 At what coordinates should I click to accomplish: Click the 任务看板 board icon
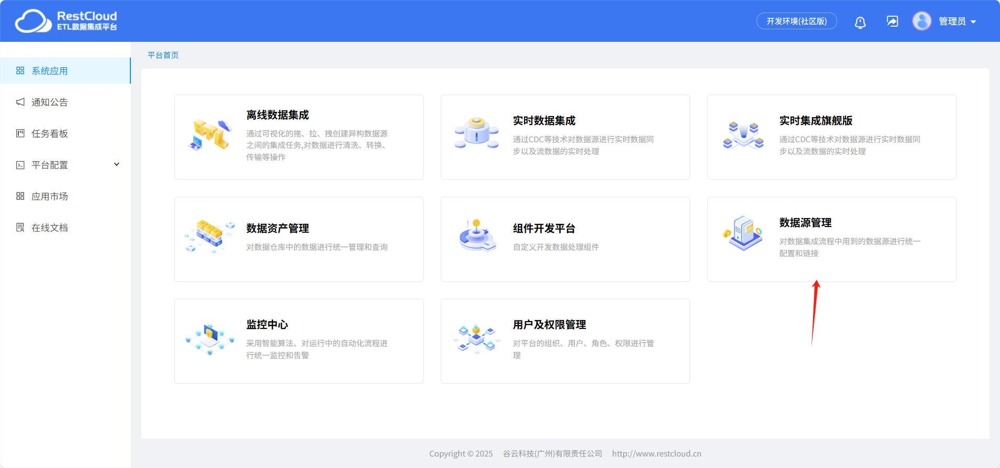pyautogui.click(x=20, y=133)
